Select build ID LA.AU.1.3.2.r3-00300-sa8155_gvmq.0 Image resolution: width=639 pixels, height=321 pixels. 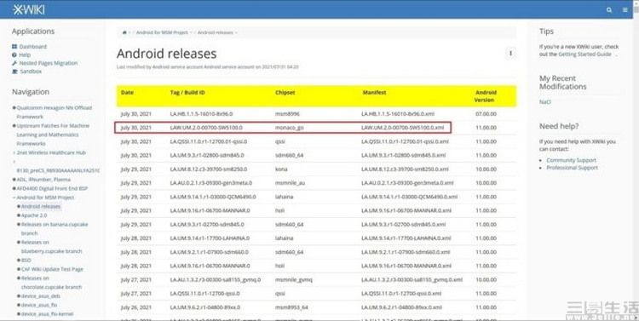pos(216,280)
